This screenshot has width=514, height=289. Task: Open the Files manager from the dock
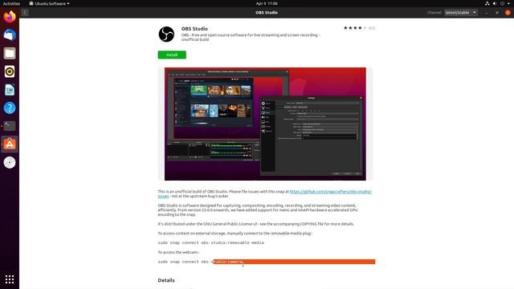click(10, 53)
